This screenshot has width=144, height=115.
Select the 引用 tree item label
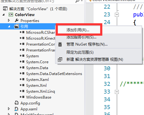point(24,27)
